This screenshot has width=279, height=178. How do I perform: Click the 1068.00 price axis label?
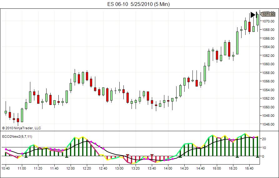[x=268, y=30]
